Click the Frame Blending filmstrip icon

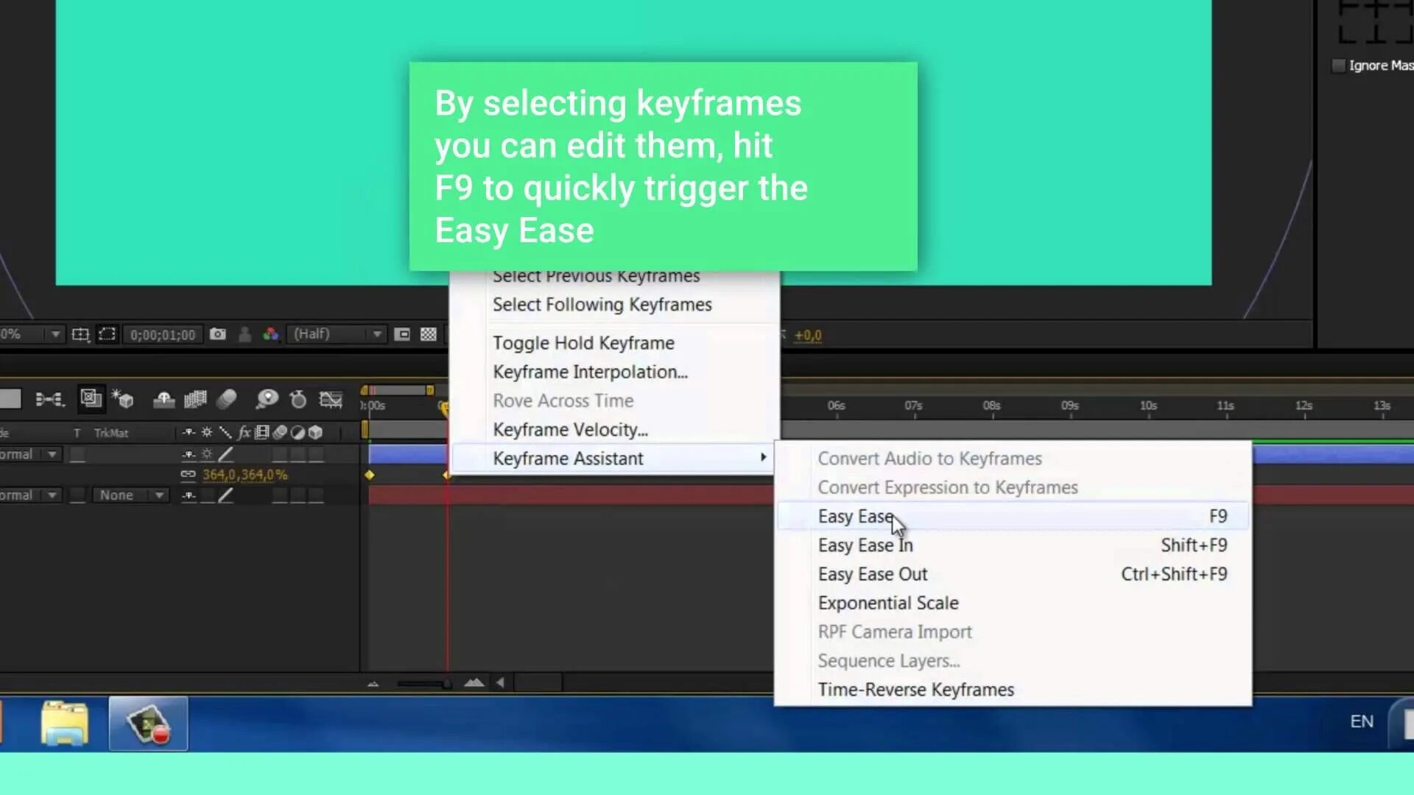tap(195, 399)
